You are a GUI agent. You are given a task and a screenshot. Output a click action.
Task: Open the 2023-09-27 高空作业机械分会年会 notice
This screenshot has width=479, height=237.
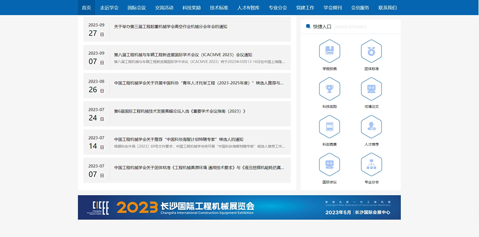170,27
